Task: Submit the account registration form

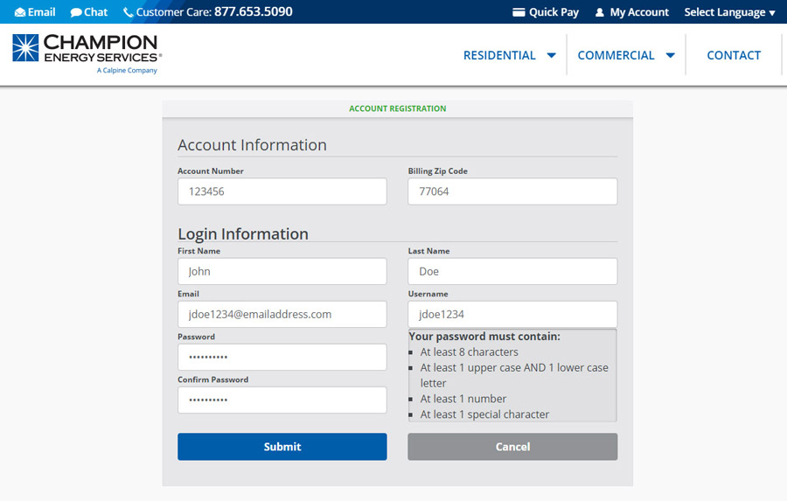Action: 282,446
